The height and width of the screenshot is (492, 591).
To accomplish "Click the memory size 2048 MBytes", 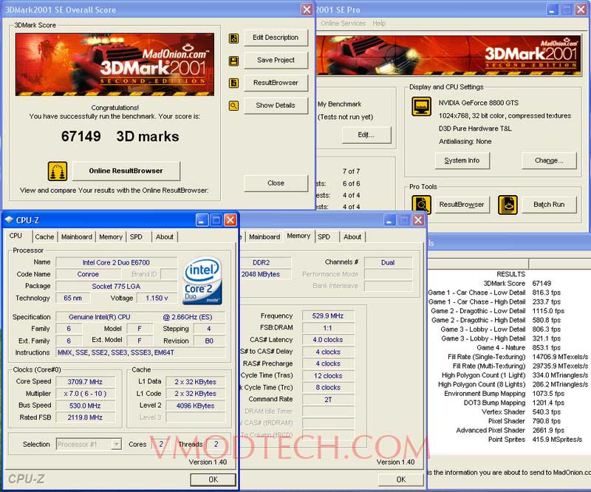I will pyautogui.click(x=264, y=274).
